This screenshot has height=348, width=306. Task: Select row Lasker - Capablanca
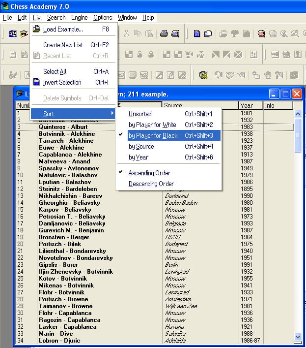click(x=155, y=327)
